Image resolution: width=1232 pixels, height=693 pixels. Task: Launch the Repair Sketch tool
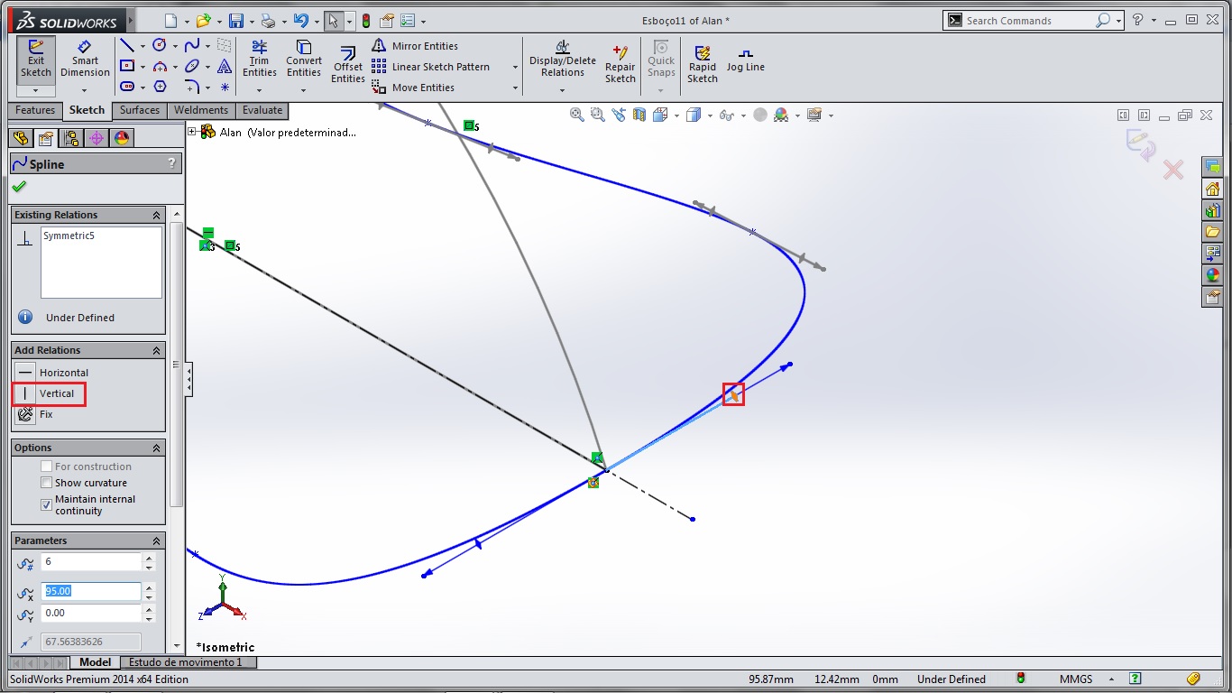point(620,64)
